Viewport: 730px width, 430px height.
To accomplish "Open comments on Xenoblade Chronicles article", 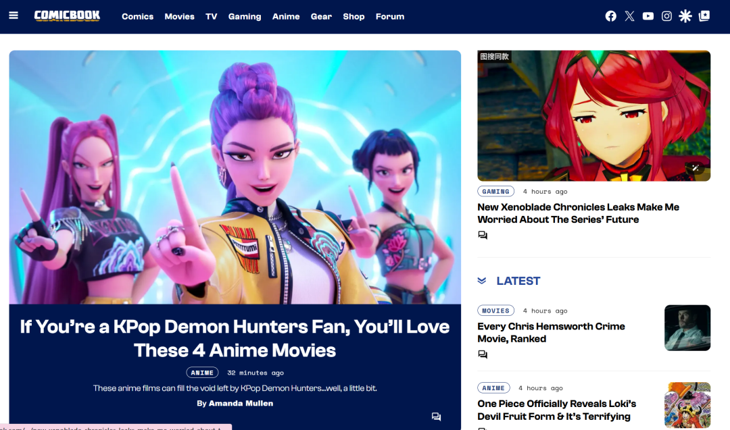I will (x=483, y=235).
